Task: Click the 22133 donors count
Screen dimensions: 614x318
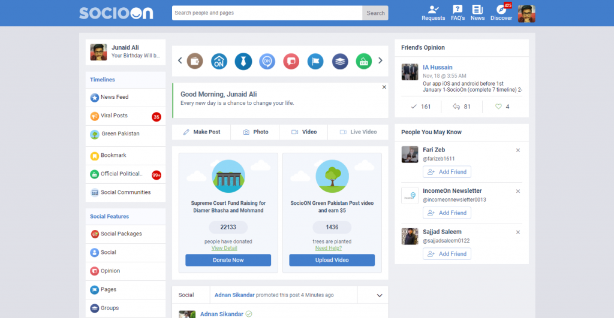Action: point(228,227)
